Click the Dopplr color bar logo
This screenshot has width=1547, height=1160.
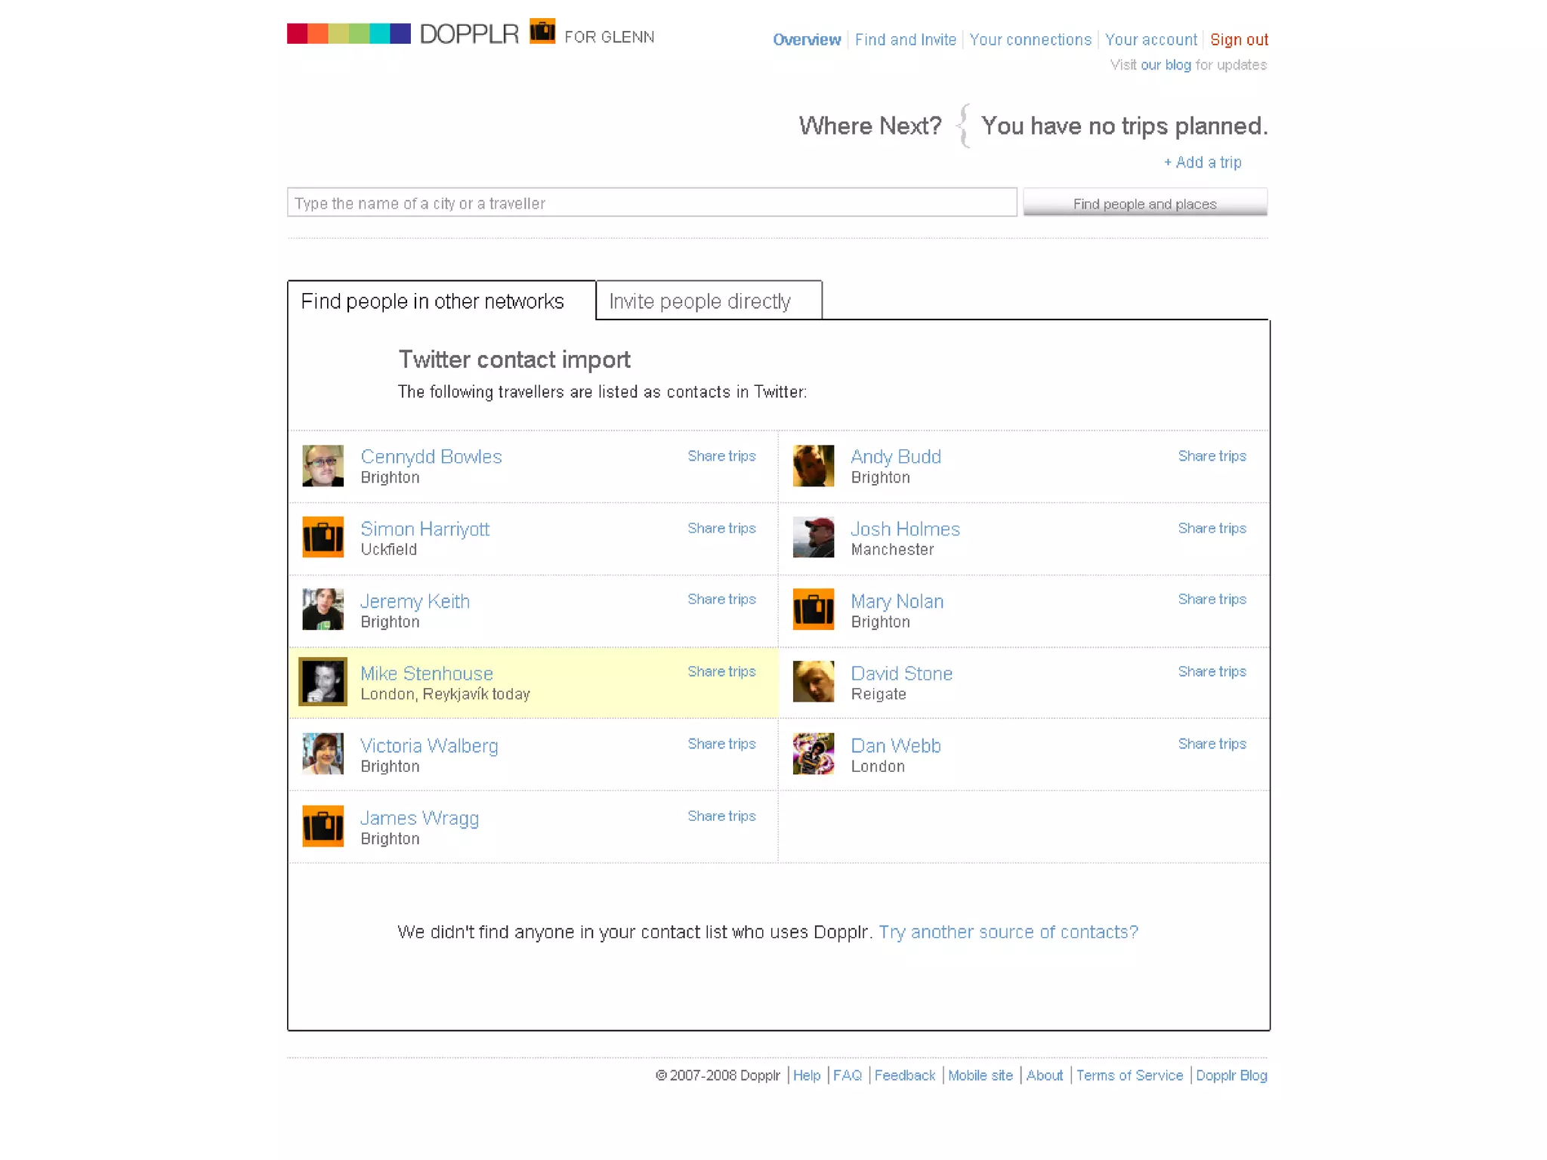click(x=349, y=33)
